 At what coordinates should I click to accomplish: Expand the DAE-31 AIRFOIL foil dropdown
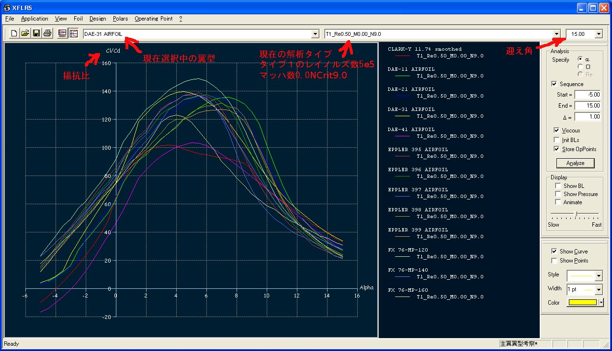click(x=315, y=34)
